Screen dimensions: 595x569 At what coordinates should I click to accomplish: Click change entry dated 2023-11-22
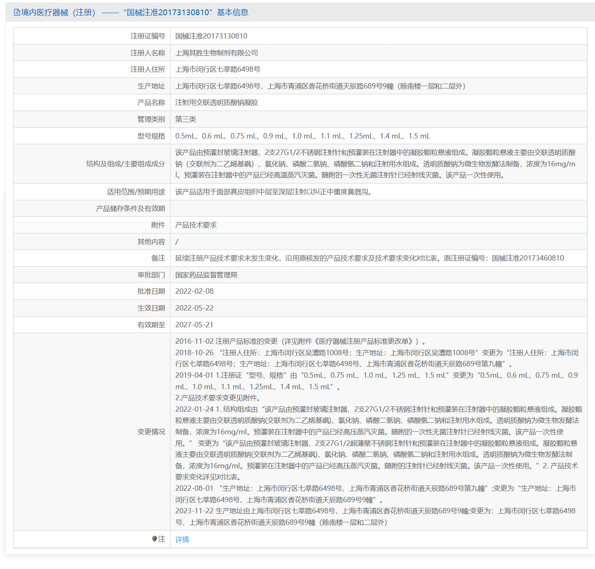pyautogui.click(x=375, y=517)
